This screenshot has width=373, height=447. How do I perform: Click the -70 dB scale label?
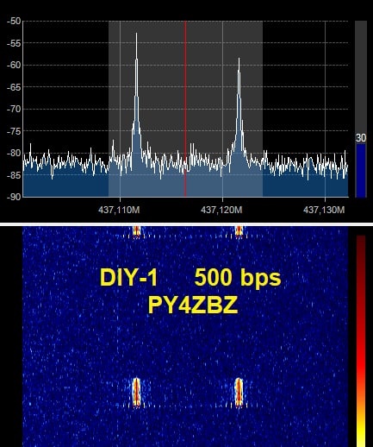(14, 109)
